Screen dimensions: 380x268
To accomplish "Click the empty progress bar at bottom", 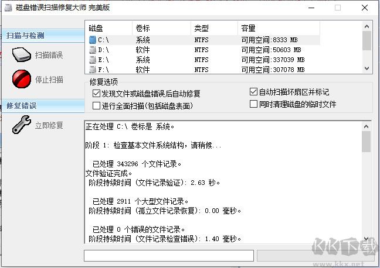I will [169, 256].
